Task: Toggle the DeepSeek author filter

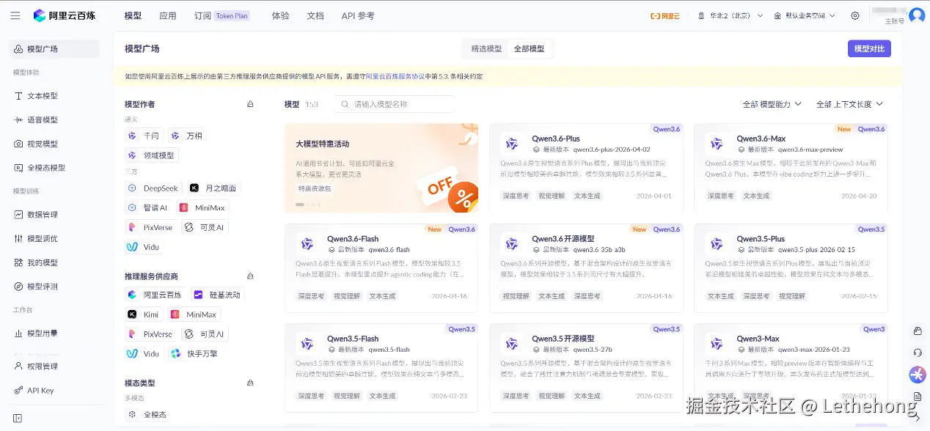Action: coord(153,188)
